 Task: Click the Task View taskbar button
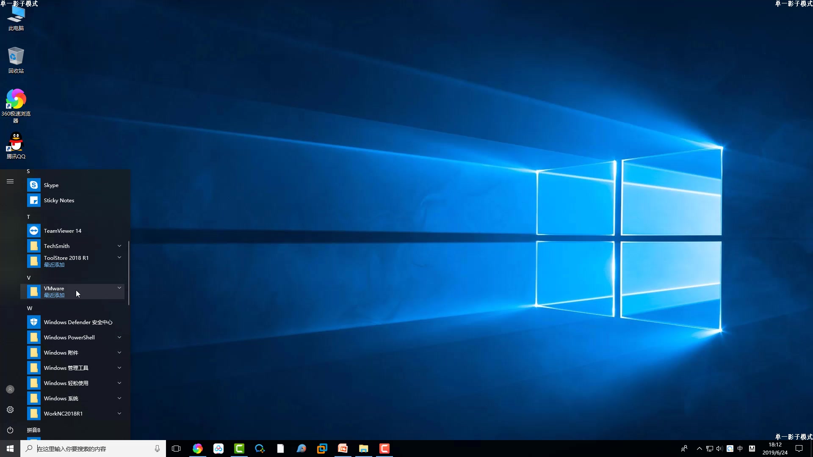(176, 449)
